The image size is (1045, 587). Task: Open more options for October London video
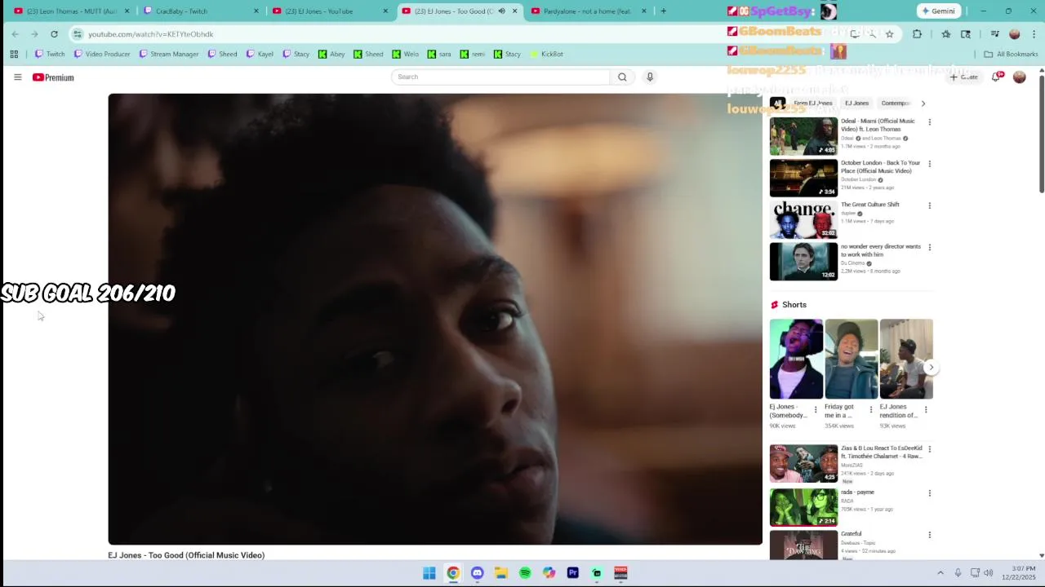point(929,164)
